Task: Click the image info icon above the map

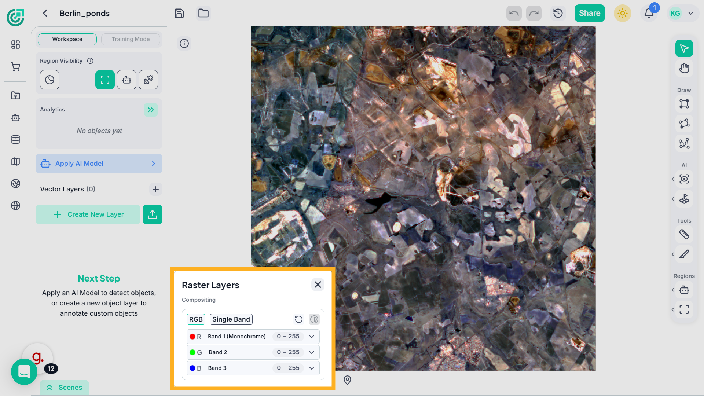Action: (184, 44)
